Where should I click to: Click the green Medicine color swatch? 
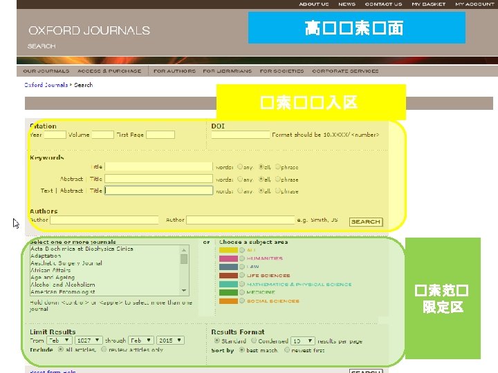pyautogui.click(x=228, y=292)
